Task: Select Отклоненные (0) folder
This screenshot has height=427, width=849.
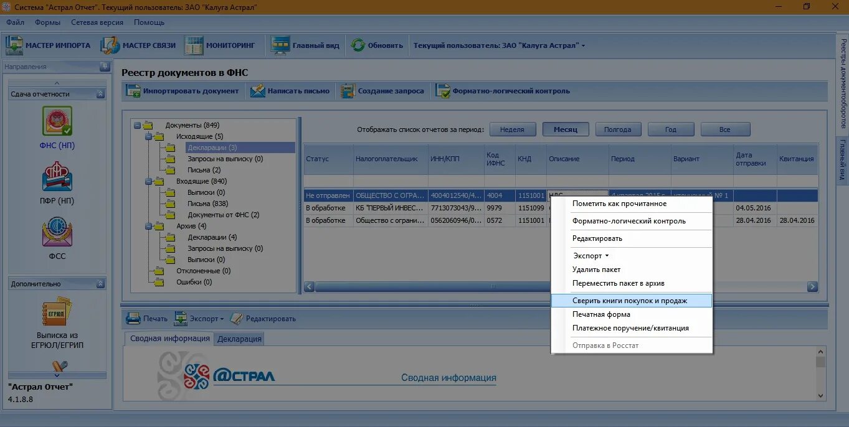Action: point(203,271)
